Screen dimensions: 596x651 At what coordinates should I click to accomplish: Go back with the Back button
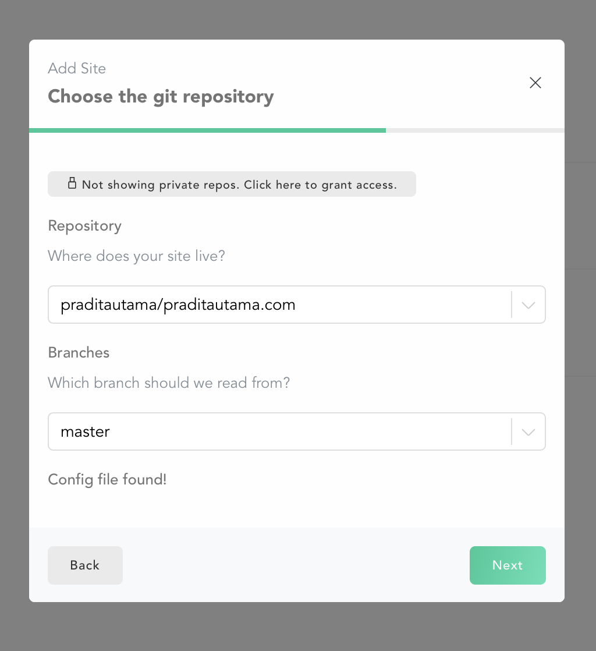point(85,565)
